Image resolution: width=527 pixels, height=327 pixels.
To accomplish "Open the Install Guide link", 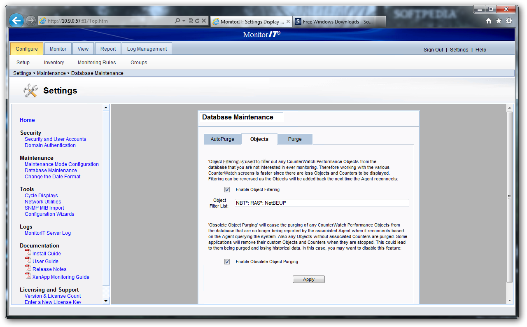I will 47,254.
